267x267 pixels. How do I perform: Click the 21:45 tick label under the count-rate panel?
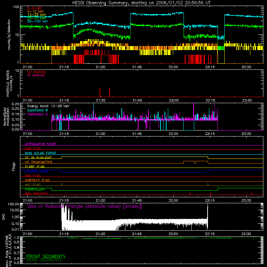(137, 67)
